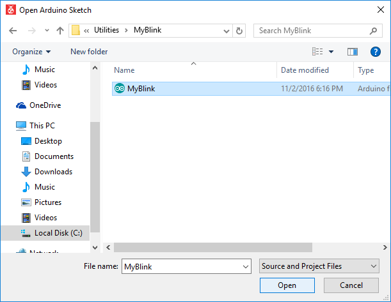Click the sidebar scroll up arrow
The image size is (391, 302).
[x=95, y=68]
